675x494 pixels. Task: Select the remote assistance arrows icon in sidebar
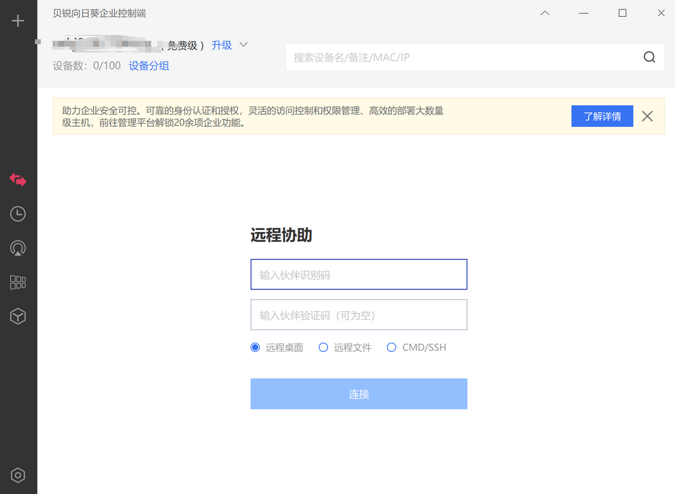[17, 180]
